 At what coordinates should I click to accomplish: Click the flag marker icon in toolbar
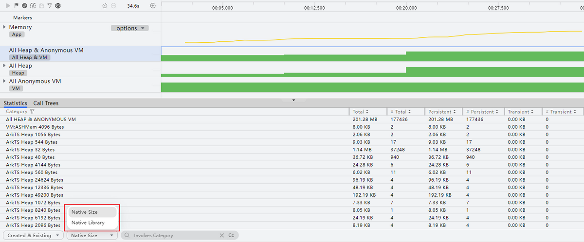tap(16, 6)
